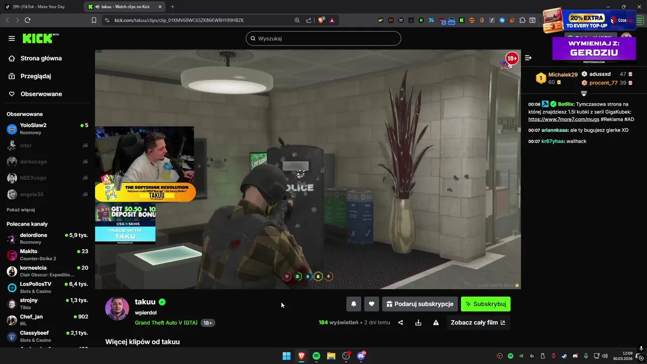Expand Pokaż więcej under followed channels
Screen dimensions: 647x364
21,210
